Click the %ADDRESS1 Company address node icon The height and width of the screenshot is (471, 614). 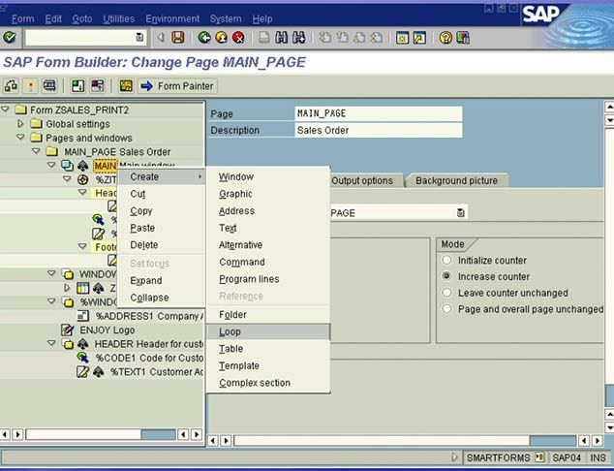pyautogui.click(x=82, y=316)
